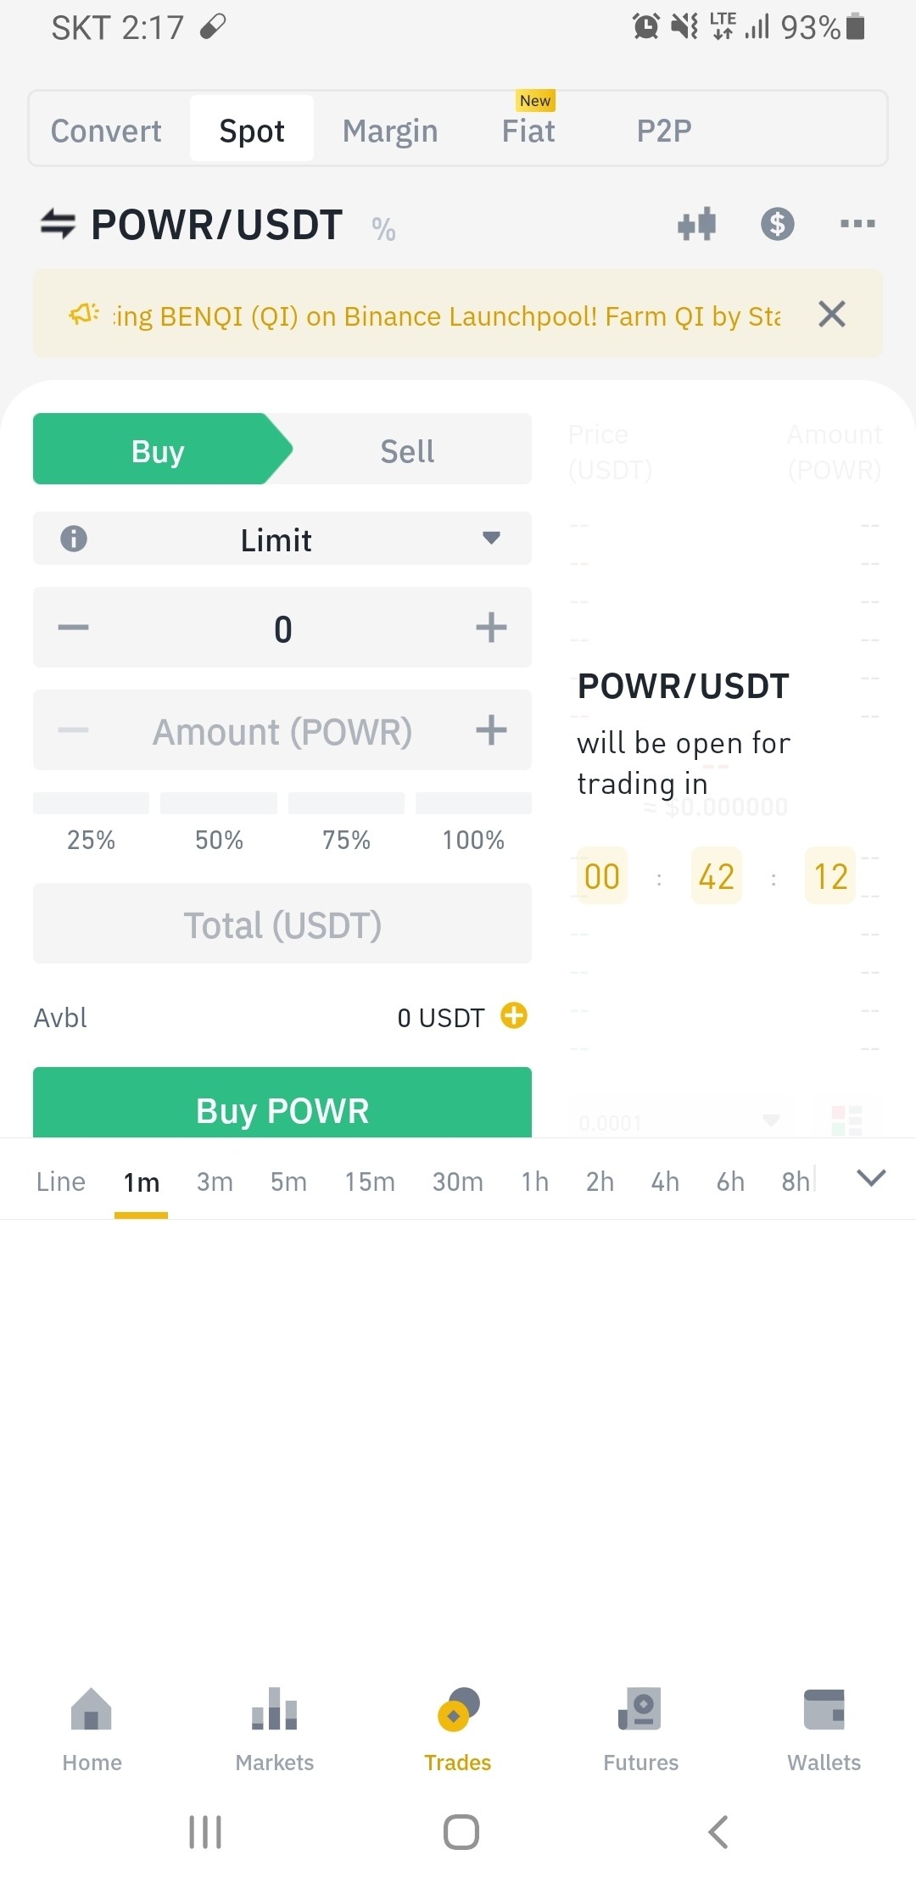Viewport: 916px width, 1883px height.
Task: Tap the order type info icon
Action: tap(74, 539)
